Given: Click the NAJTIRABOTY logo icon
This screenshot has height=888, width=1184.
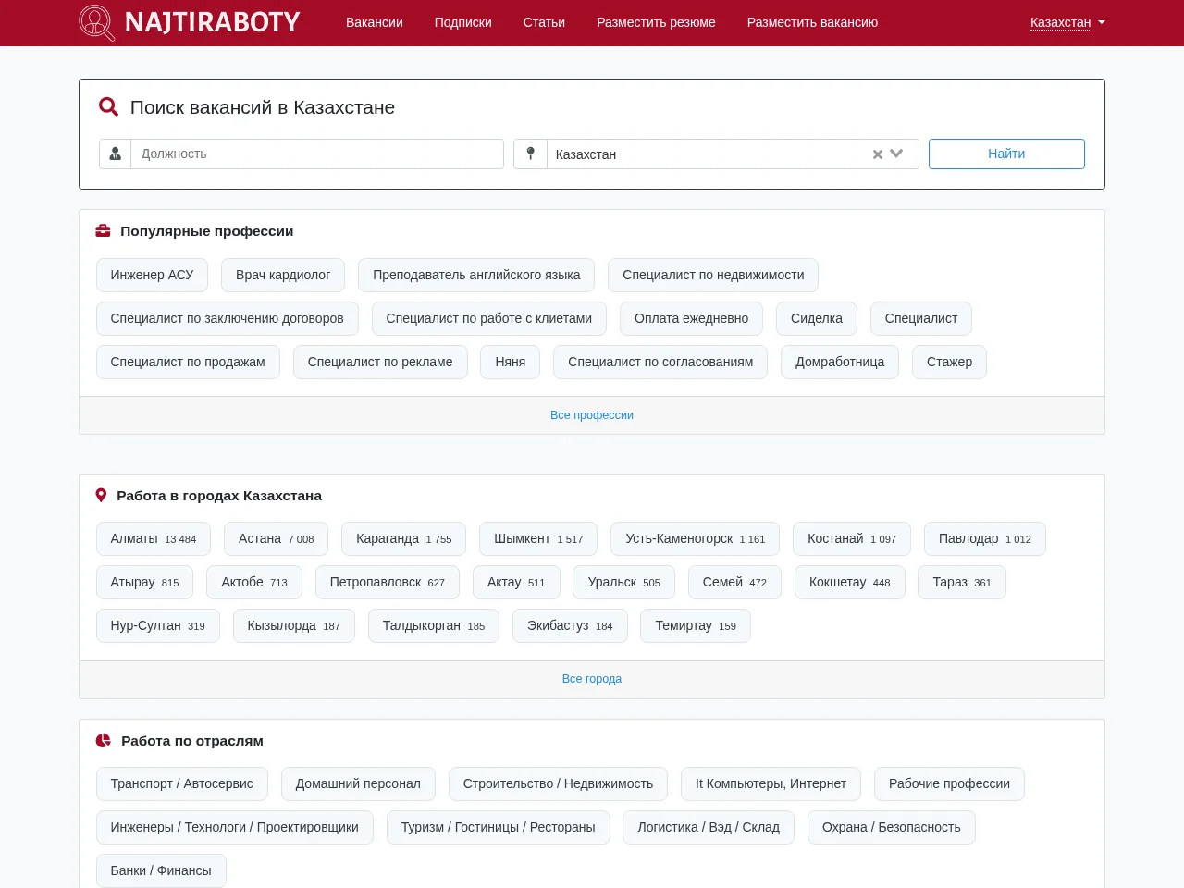Looking at the screenshot, I should pyautogui.click(x=97, y=22).
